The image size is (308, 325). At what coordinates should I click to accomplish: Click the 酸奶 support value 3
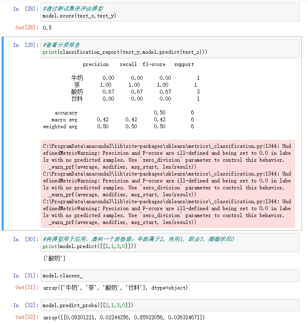(198, 92)
